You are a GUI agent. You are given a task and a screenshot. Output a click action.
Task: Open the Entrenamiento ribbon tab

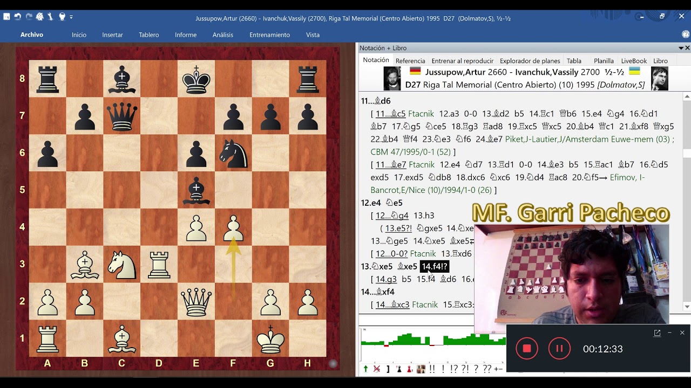tap(269, 34)
